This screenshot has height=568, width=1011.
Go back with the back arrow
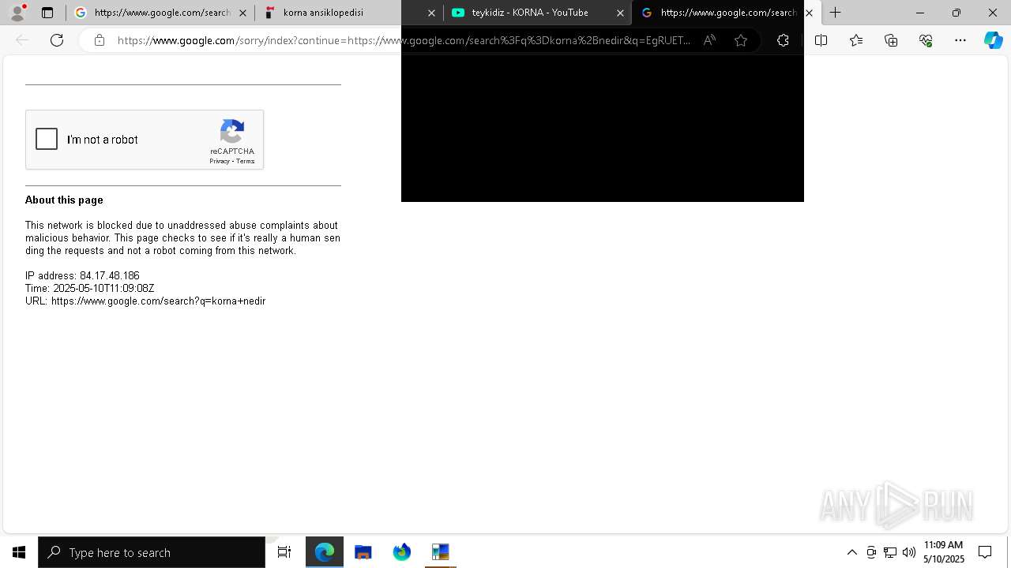pyautogui.click(x=22, y=40)
